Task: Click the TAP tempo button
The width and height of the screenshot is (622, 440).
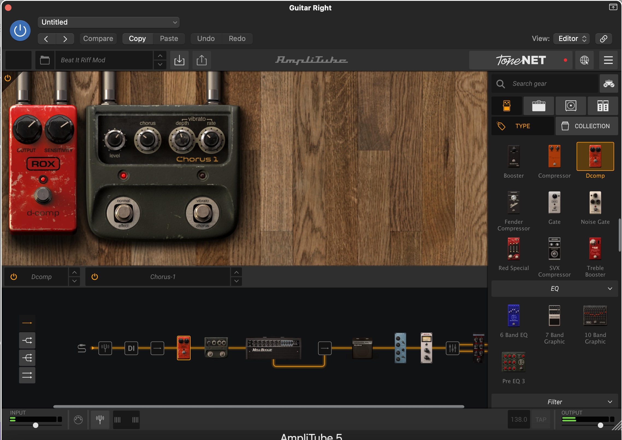Action: click(541, 420)
